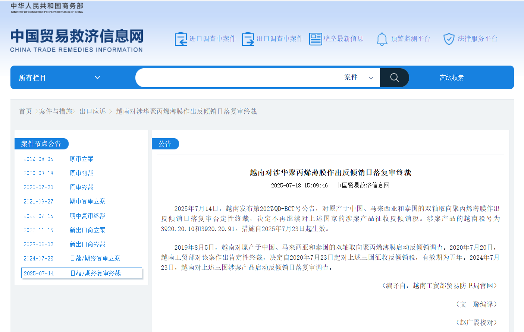Image resolution: width=524 pixels, height=332 pixels.
Task: Click the export investigation cases icon
Action: [x=248, y=39]
